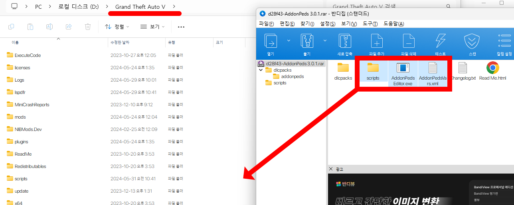Open the Tools (도구) menu in Bandizip
Viewport: 514px width, 205px height.
[370, 24]
